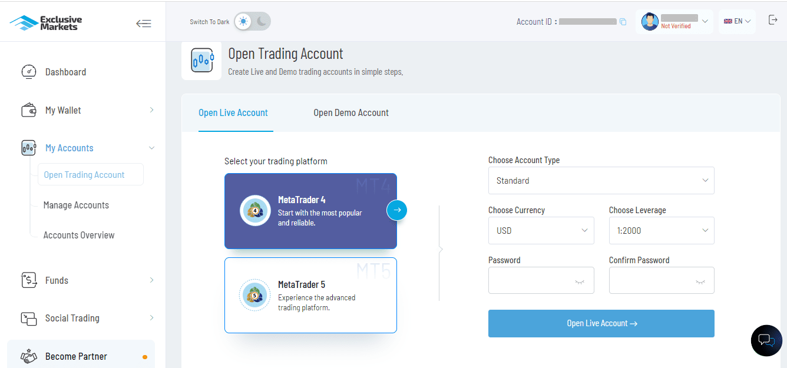This screenshot has height=368, width=787.
Task: Click the Exclusive Markets logo
Action: [46, 23]
